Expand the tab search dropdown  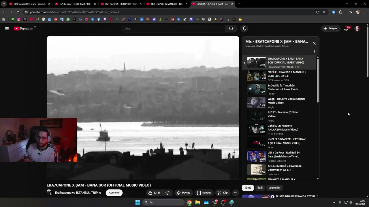click(x=4, y=4)
